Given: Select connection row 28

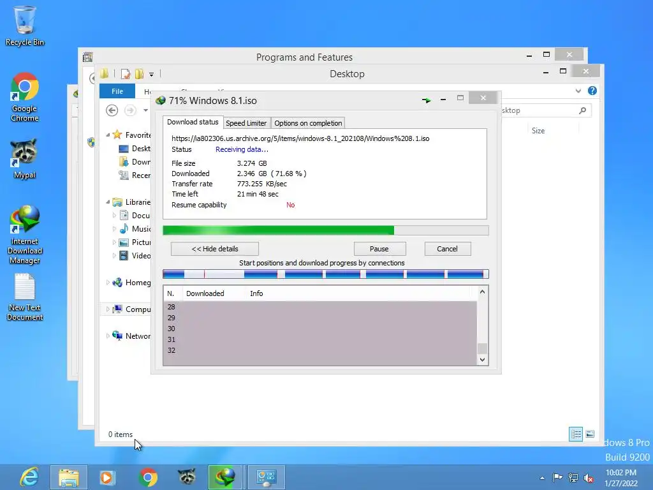Looking at the screenshot, I should 320,307.
